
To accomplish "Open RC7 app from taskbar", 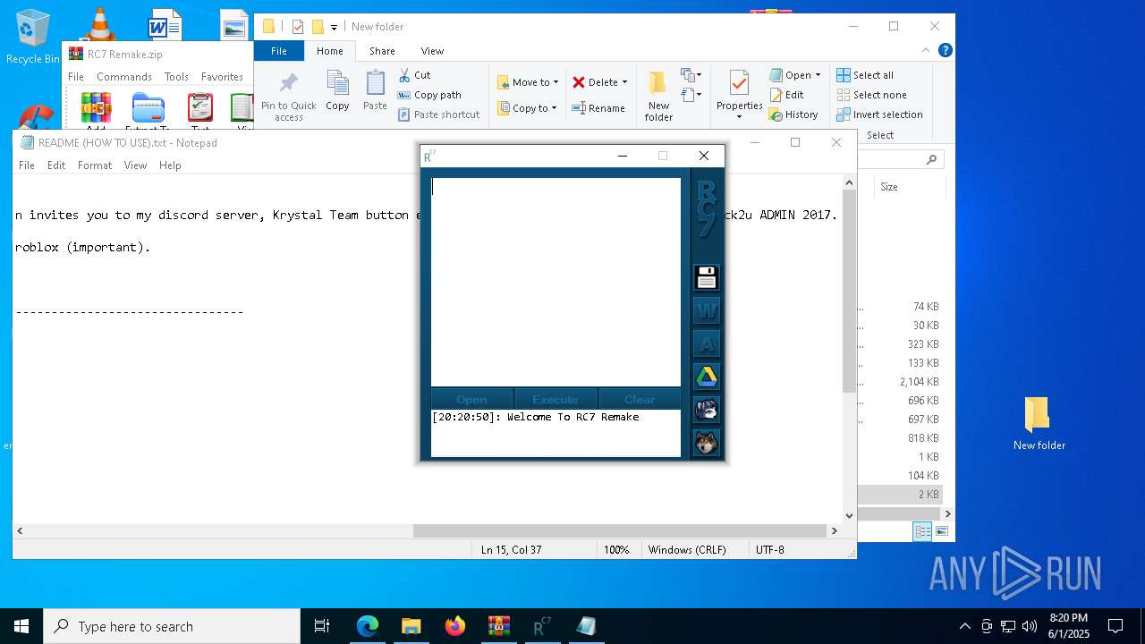I will (542, 626).
